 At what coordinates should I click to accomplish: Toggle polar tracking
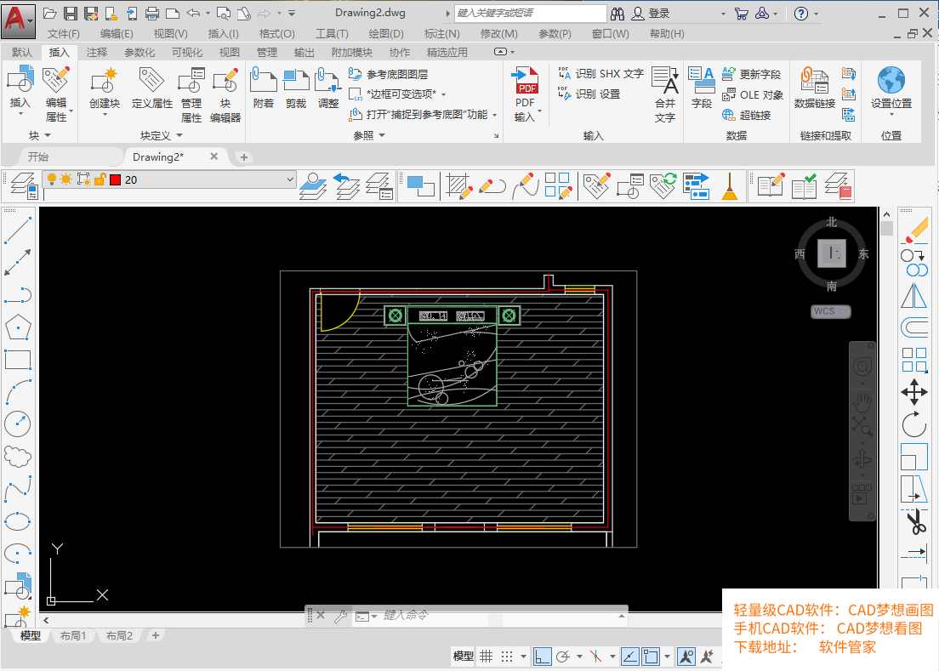point(562,657)
